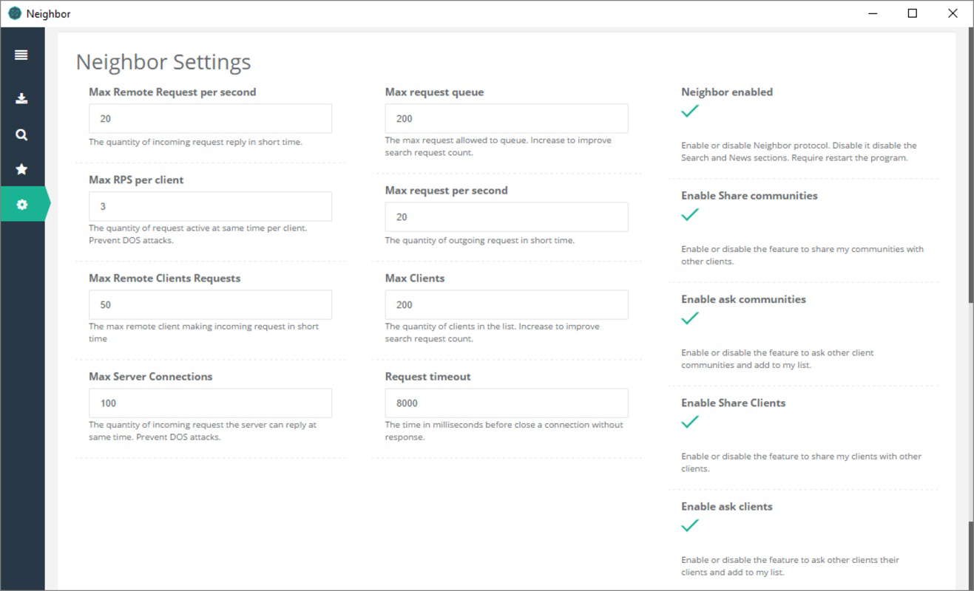
Task: Open the favorites star icon
Action: [x=21, y=169]
